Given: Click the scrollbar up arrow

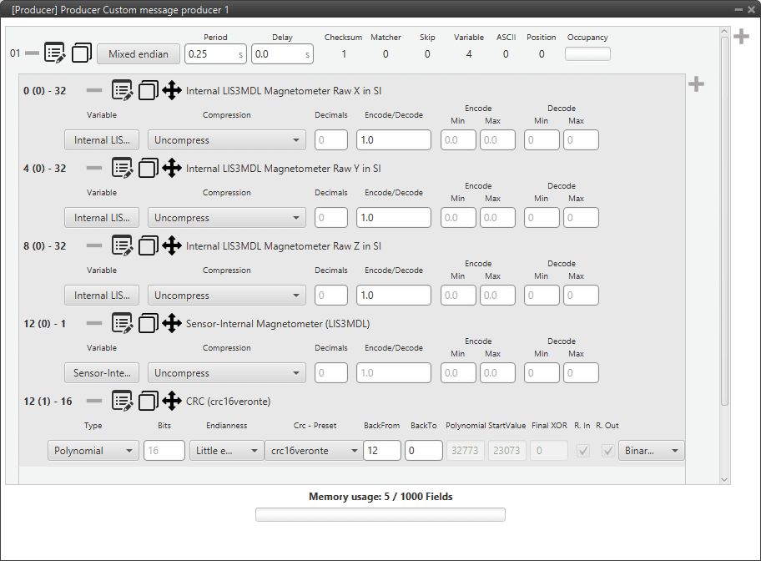Looking at the screenshot, I should tap(724, 32).
